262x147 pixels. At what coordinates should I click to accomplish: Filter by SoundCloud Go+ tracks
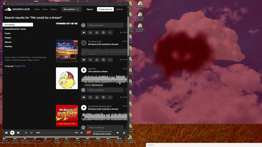point(15,29)
